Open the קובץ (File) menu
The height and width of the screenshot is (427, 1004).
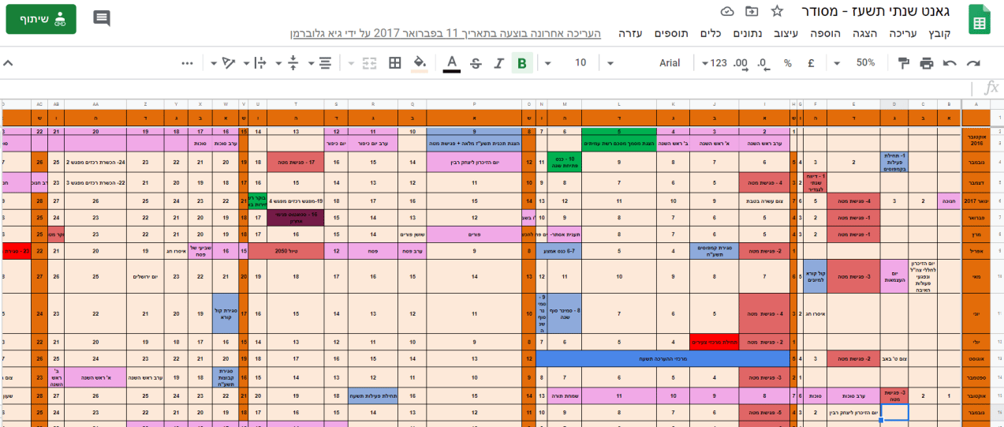[939, 33]
